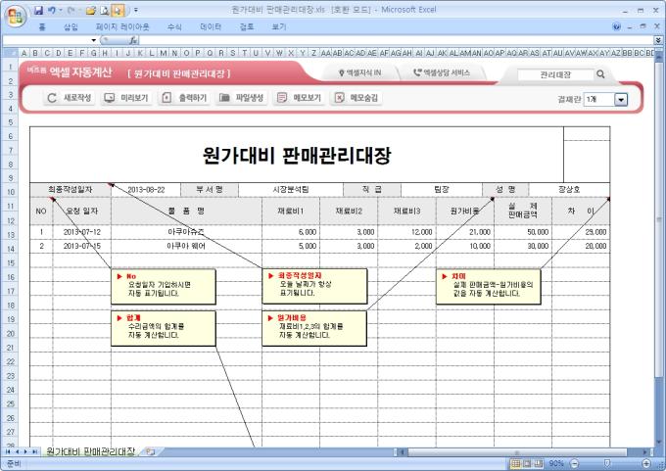Click the zoom slider handle

[x=607, y=463]
